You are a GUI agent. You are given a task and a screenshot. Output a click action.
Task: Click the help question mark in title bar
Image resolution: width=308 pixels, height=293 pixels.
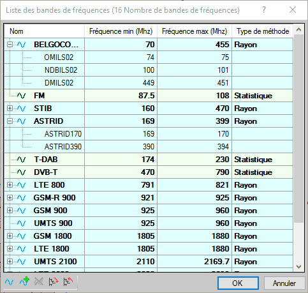[264, 10]
